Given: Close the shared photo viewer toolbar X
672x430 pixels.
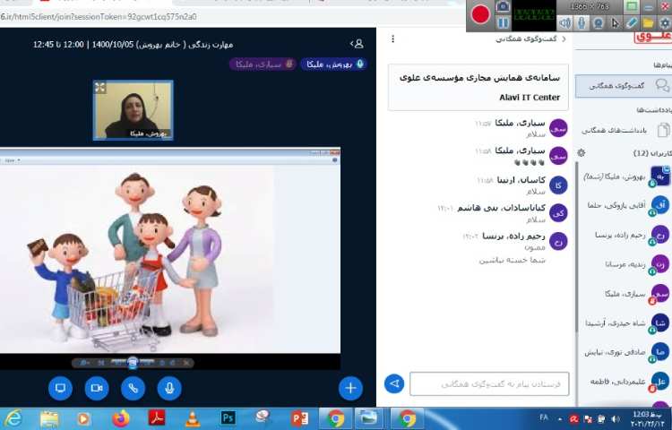Looking at the screenshot, I should pyautogui.click(x=186, y=363).
